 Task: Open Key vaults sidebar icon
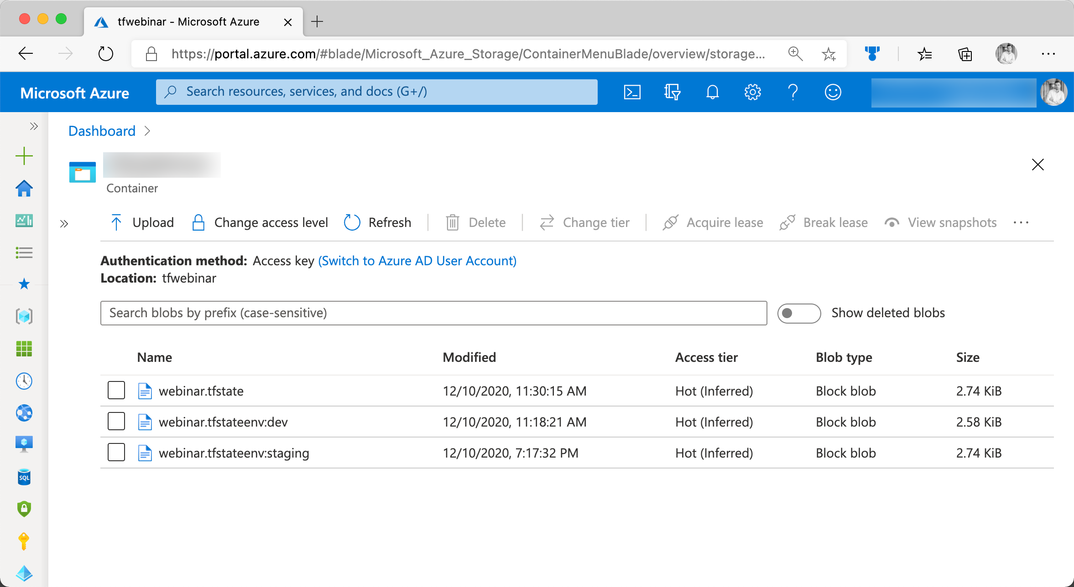tap(24, 541)
